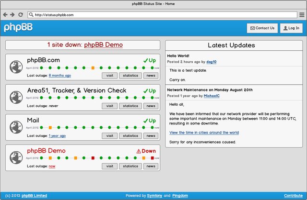
Task: Click news on the Area51 card
Action: point(151,106)
